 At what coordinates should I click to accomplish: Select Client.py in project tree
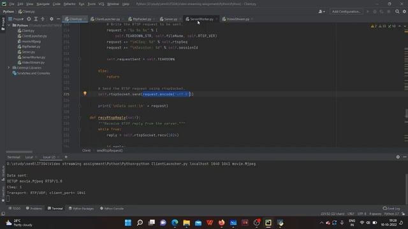(x=26, y=31)
